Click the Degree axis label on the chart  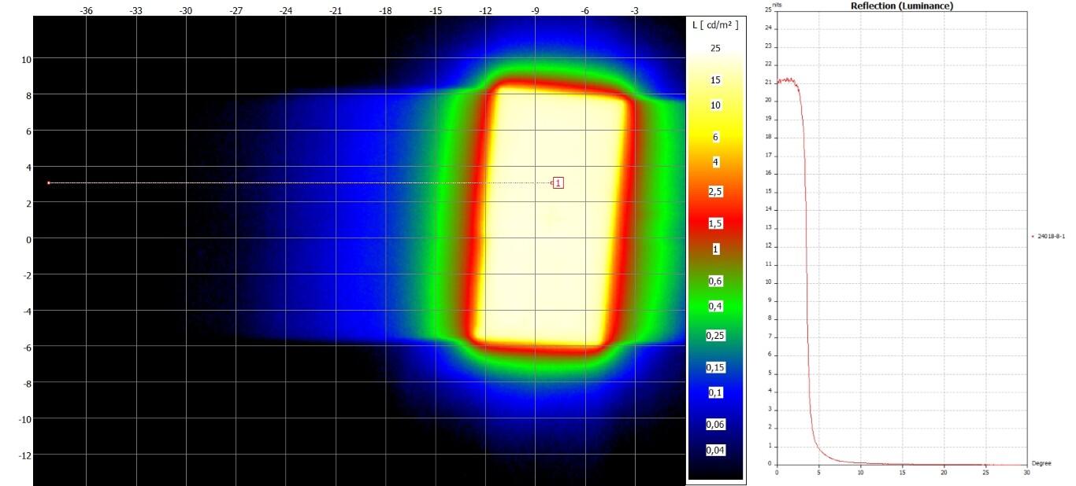click(x=1041, y=463)
